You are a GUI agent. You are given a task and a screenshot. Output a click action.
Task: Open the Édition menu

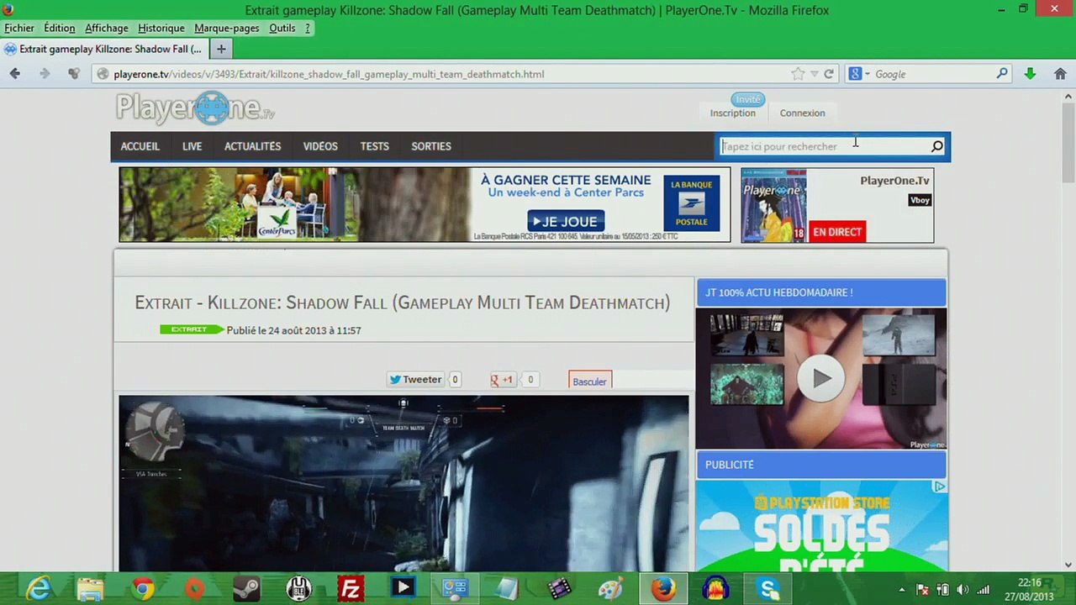[x=59, y=28]
